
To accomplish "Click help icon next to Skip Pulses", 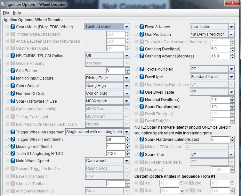I will click(13, 71).
